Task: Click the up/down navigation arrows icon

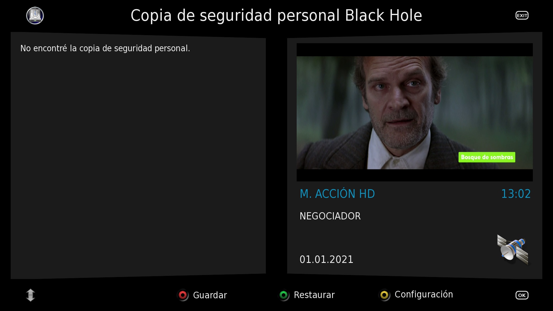Action: (x=31, y=295)
